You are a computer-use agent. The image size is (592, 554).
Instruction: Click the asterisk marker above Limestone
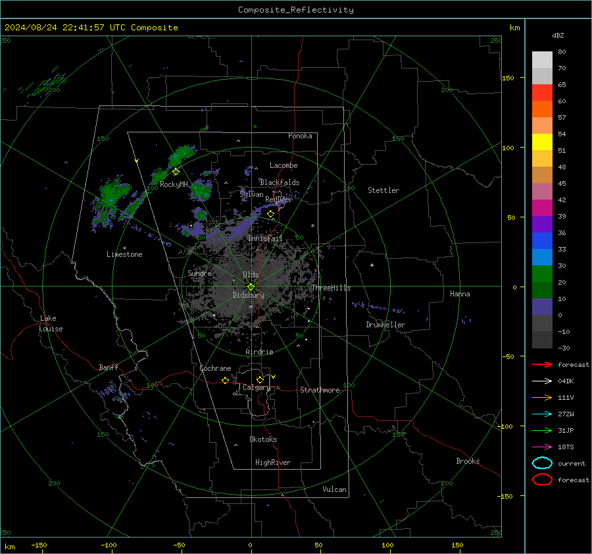124,248
